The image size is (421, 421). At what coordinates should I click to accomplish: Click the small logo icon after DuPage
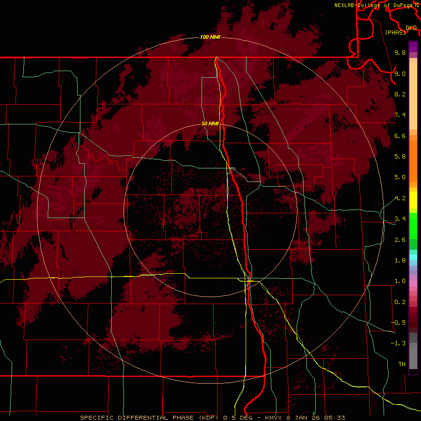tap(417, 5)
